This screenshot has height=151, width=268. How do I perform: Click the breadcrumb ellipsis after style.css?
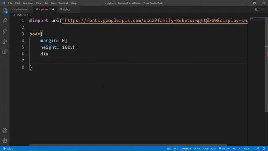click(x=30, y=15)
